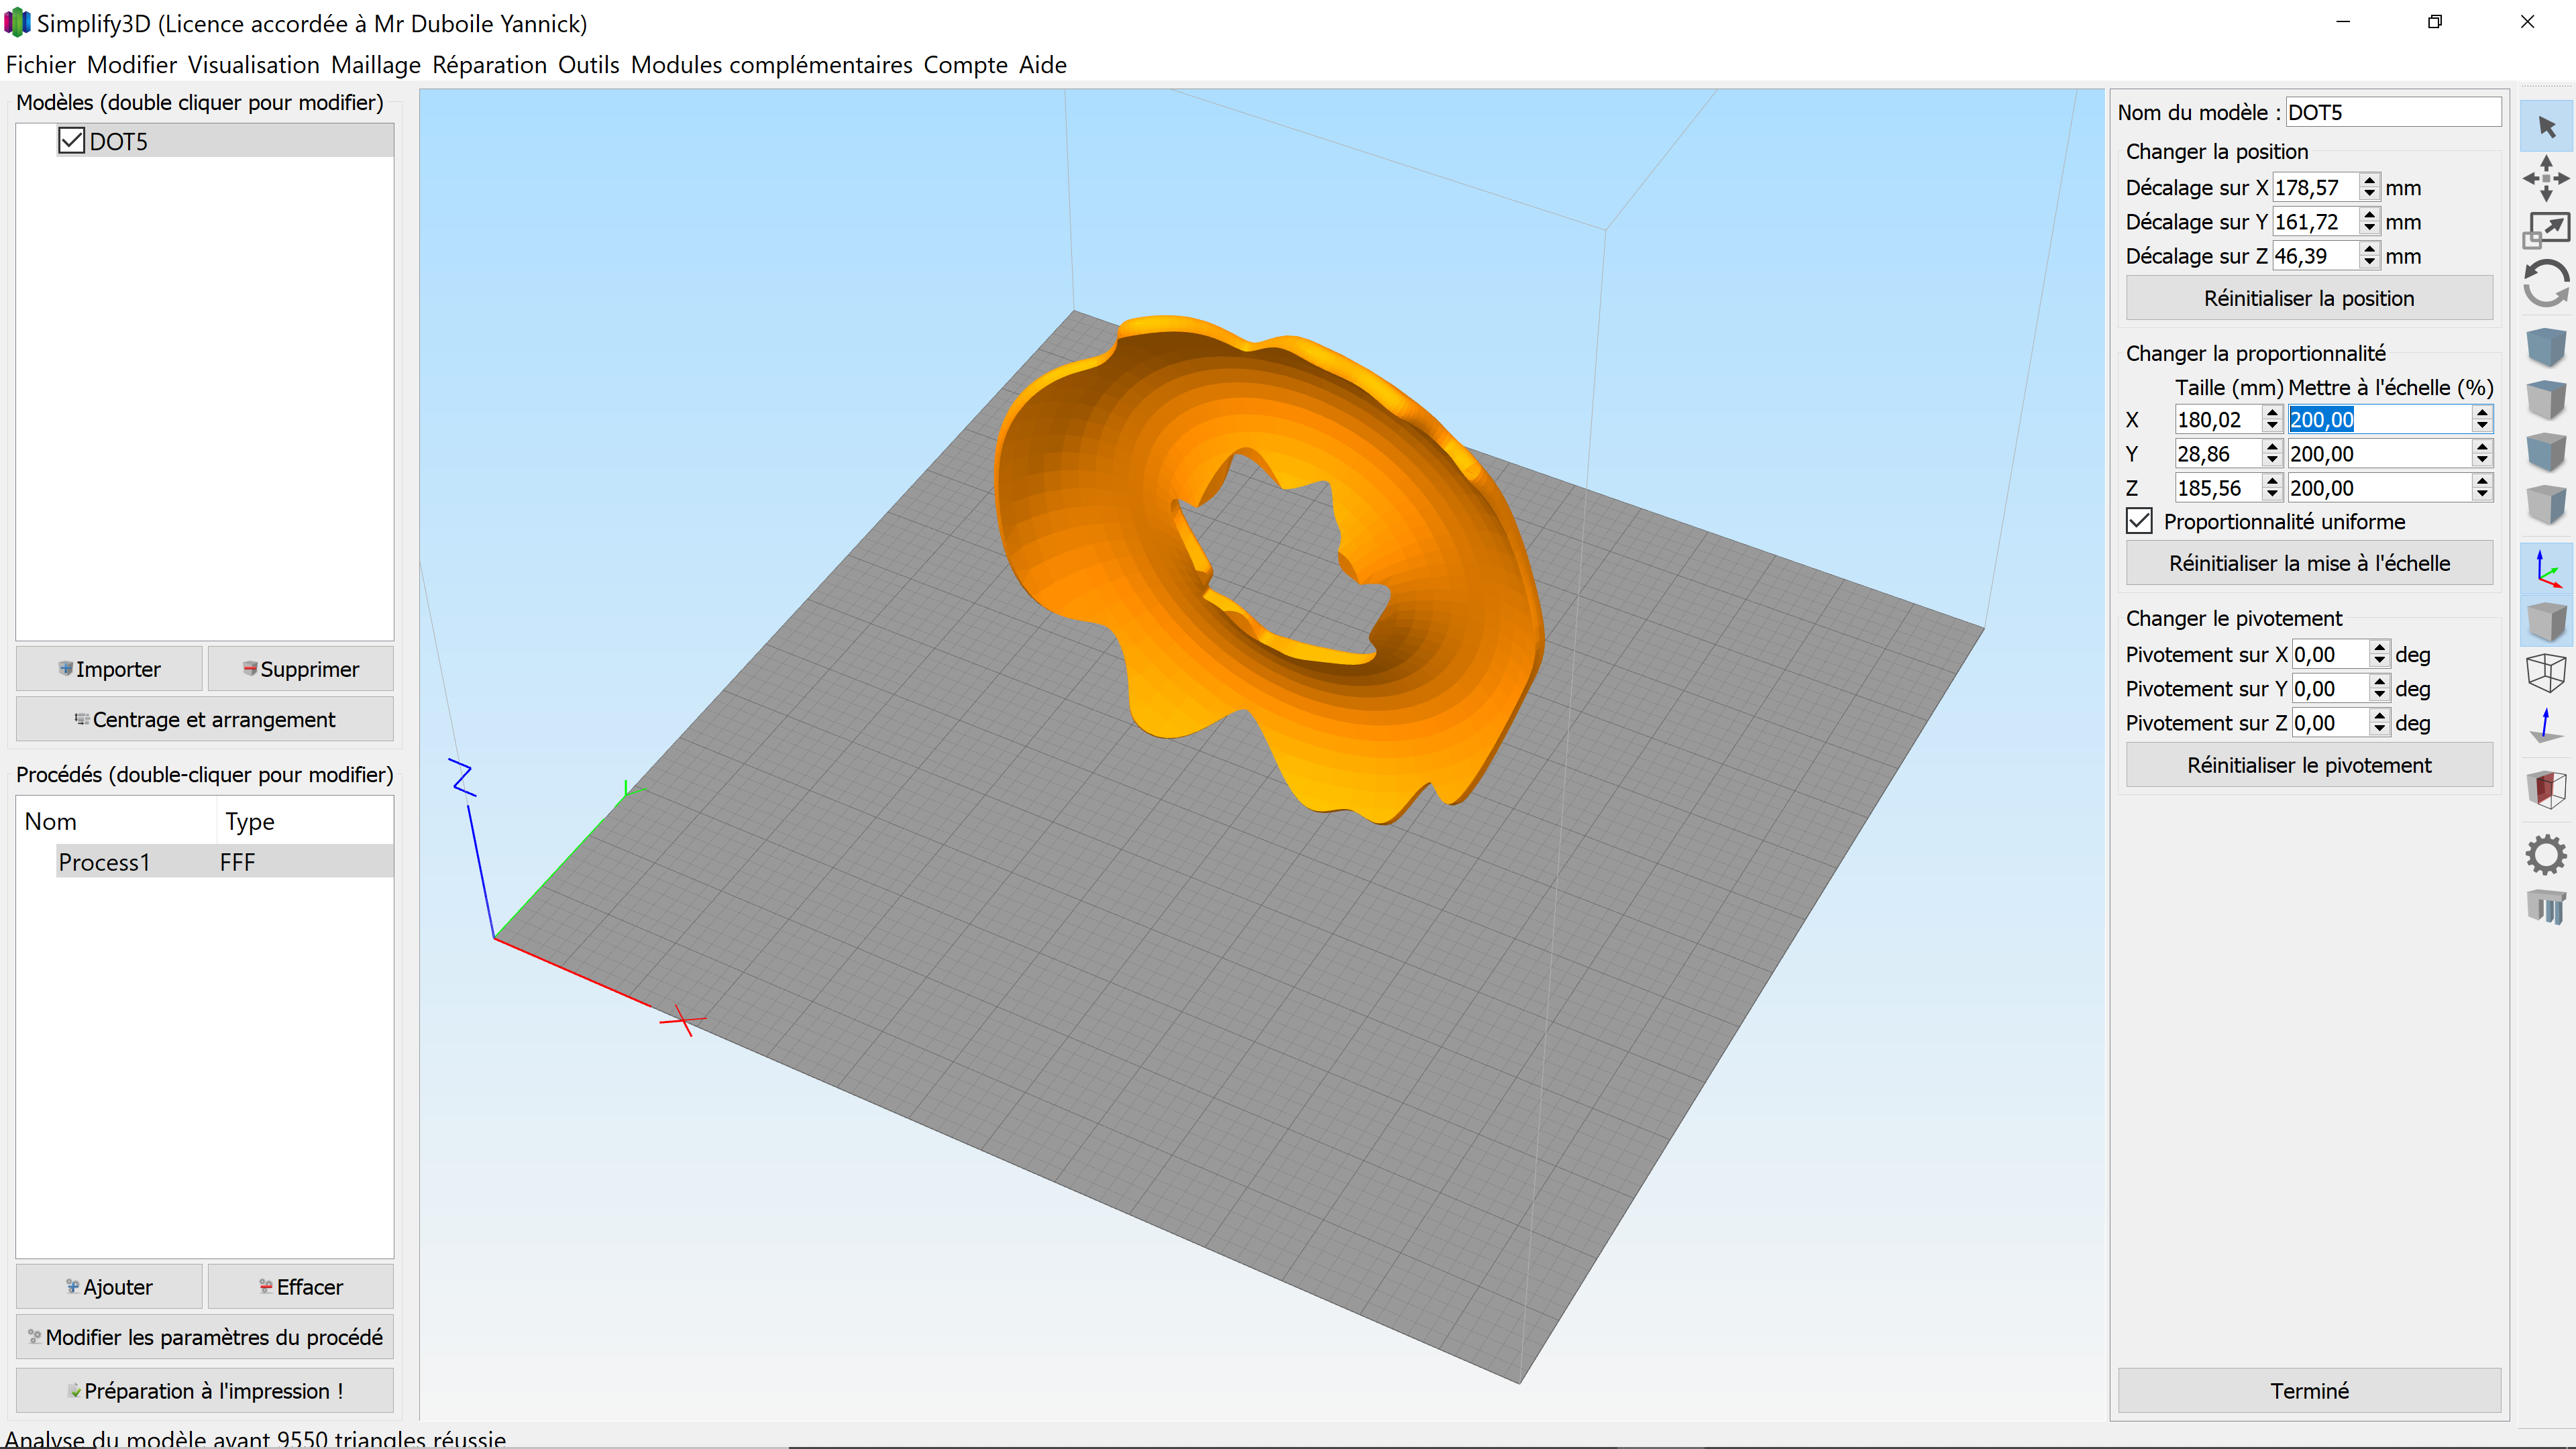Select the arrow selection tool
The width and height of the screenshot is (2576, 1449).
pos(2546,127)
